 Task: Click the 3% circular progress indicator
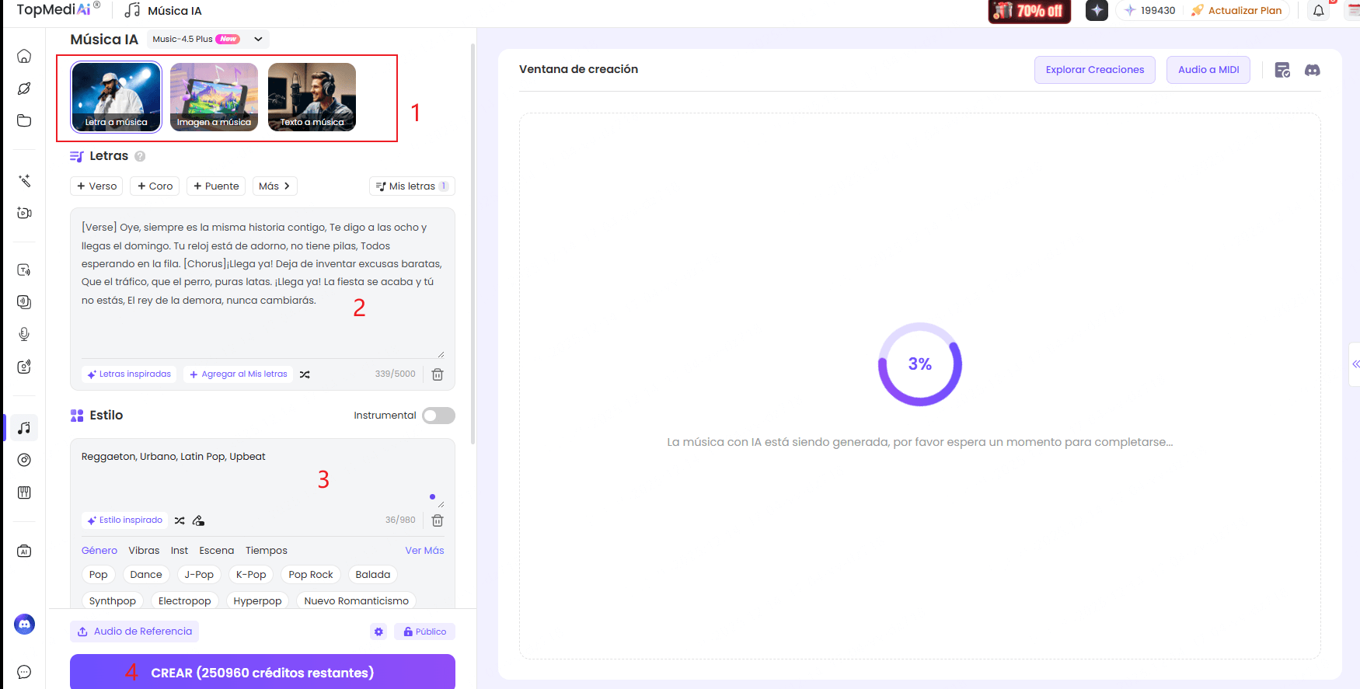pyautogui.click(x=919, y=364)
